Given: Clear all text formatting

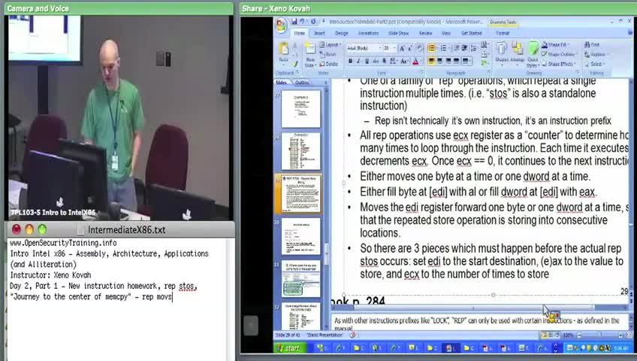Looking at the screenshot, I should click(x=419, y=48).
